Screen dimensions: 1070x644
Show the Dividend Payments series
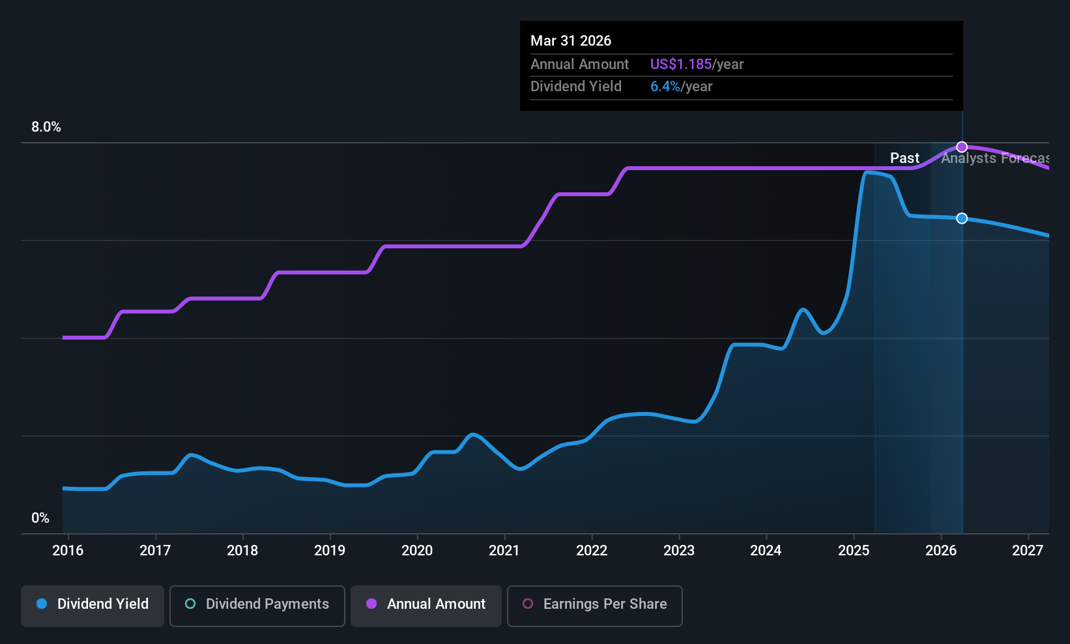(257, 606)
